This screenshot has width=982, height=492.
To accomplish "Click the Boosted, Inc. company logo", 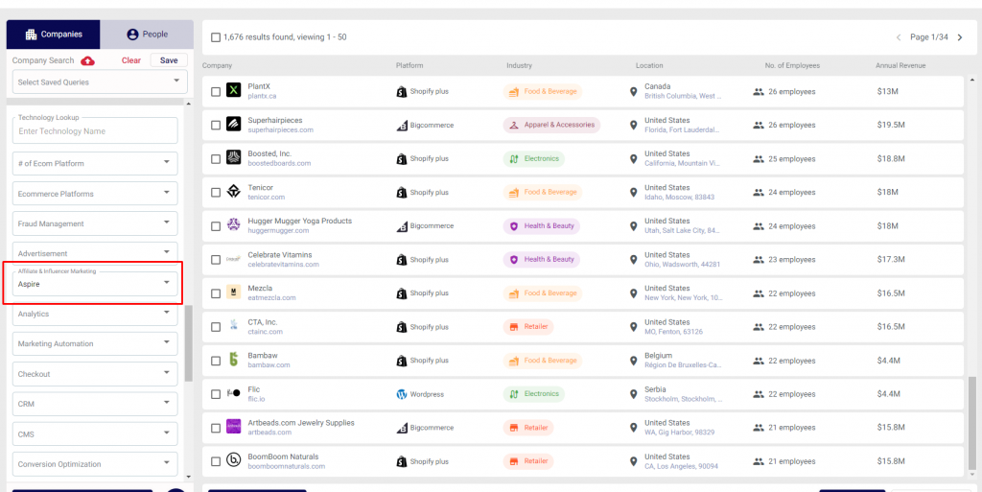I will (234, 158).
